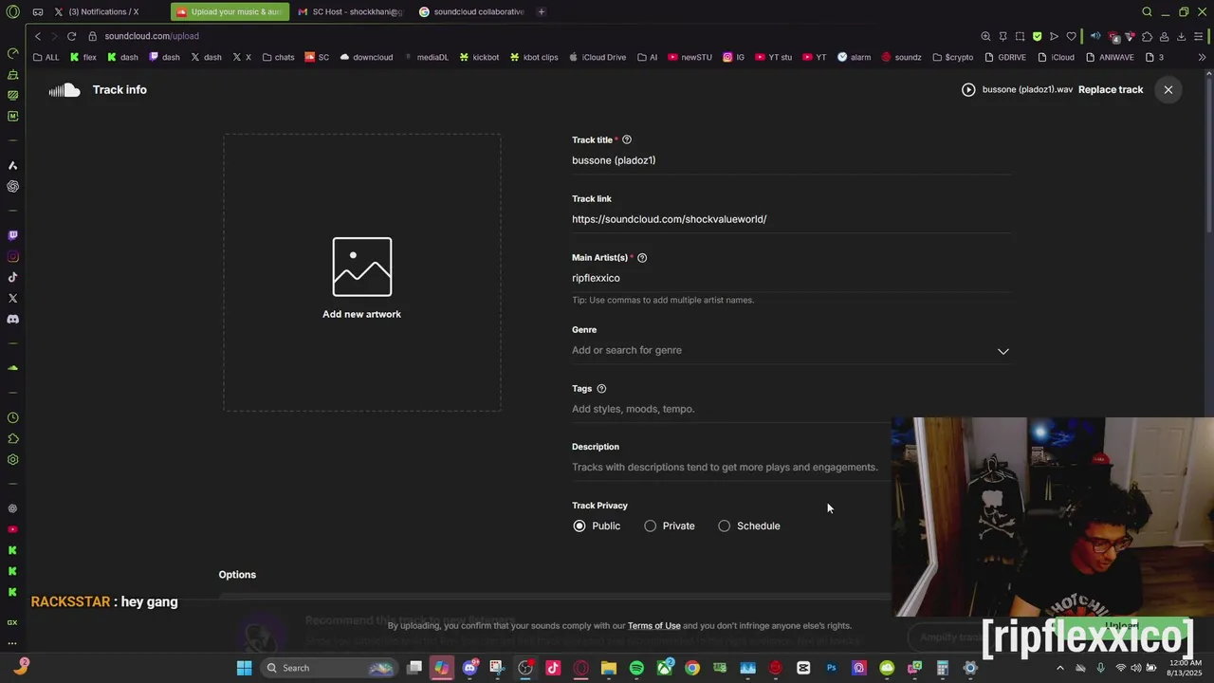
Task: Open the kickbot bookmark
Action: click(x=479, y=57)
